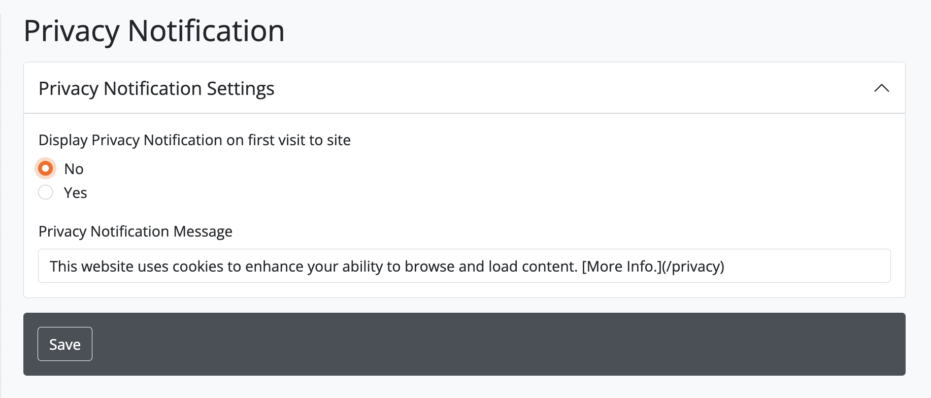Click the word "This" at message start
Image resolution: width=931 pixels, height=398 pixels.
pos(63,267)
